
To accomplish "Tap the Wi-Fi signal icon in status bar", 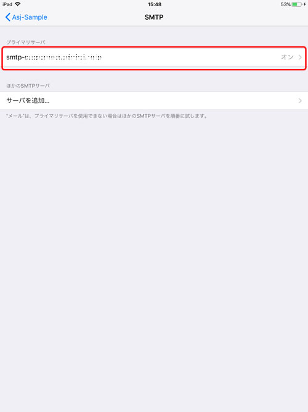I will point(18,4).
